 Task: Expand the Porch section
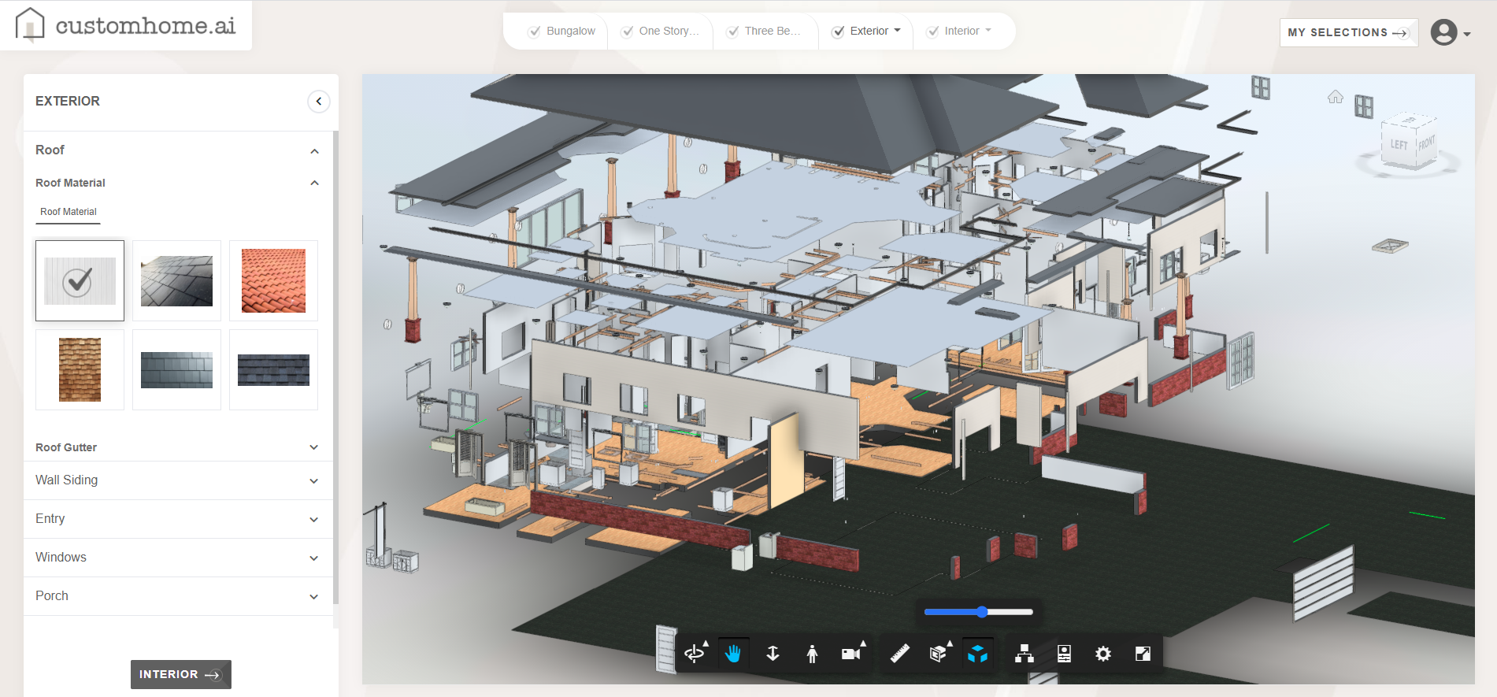tap(314, 596)
